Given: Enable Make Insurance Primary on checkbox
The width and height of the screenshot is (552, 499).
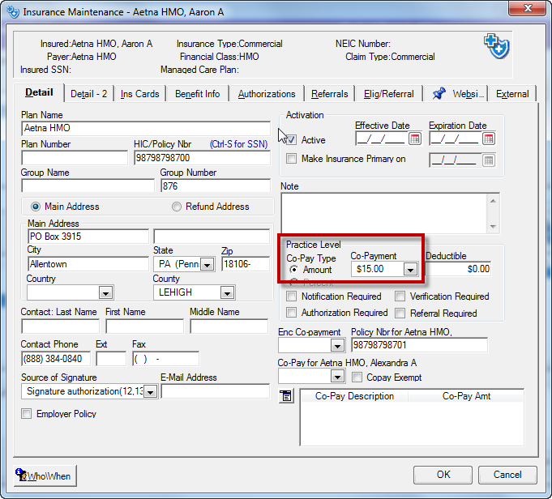Looking at the screenshot, I should pyautogui.click(x=291, y=158).
